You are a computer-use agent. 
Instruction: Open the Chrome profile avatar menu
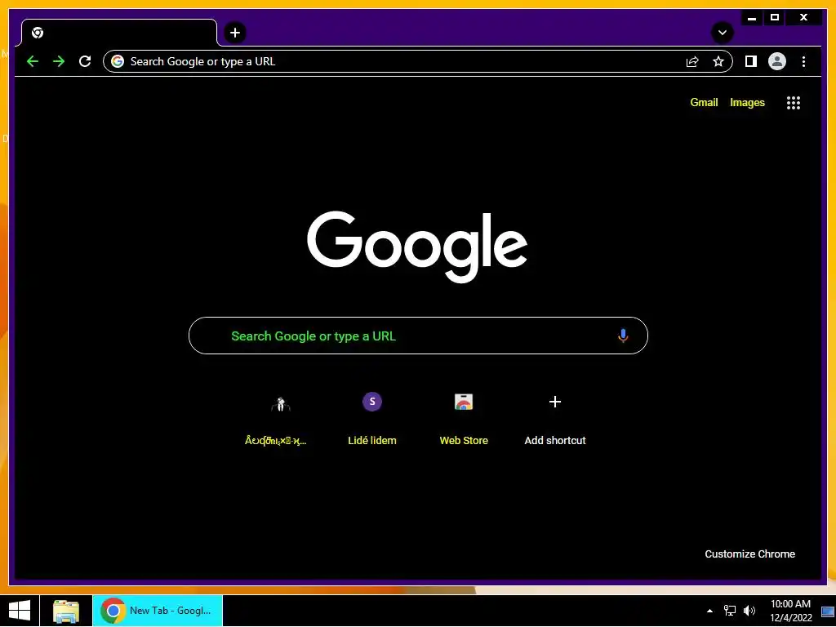coord(777,61)
